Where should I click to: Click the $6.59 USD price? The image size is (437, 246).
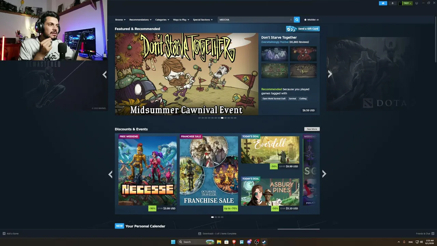click(309, 110)
